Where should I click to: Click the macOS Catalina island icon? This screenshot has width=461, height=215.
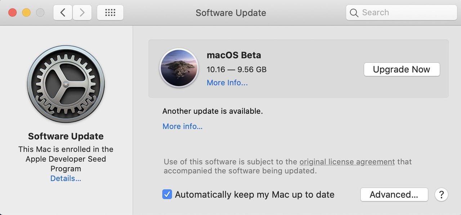[179, 68]
